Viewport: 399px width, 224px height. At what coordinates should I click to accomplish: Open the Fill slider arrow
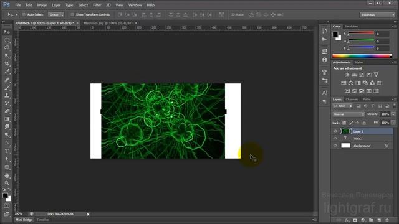click(x=393, y=123)
